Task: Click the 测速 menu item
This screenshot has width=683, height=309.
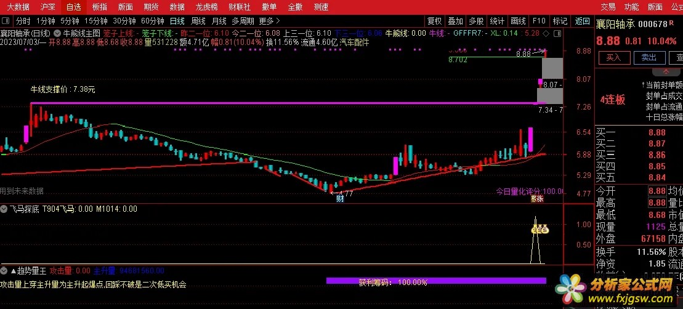Action: (x=321, y=7)
